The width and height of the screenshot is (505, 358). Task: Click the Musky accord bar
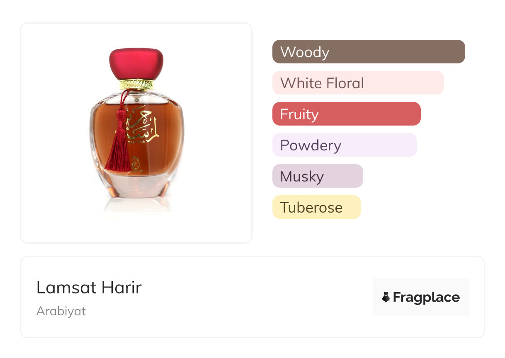pyautogui.click(x=318, y=176)
